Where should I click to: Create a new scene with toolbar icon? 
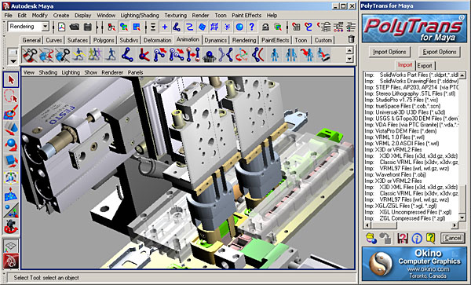tap(61, 27)
